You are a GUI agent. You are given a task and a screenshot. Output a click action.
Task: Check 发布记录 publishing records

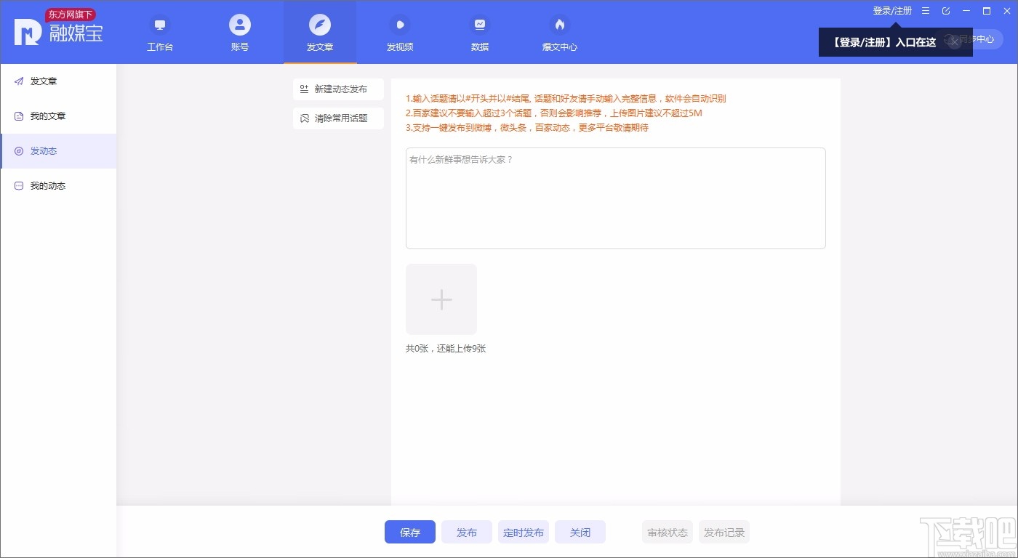click(724, 532)
